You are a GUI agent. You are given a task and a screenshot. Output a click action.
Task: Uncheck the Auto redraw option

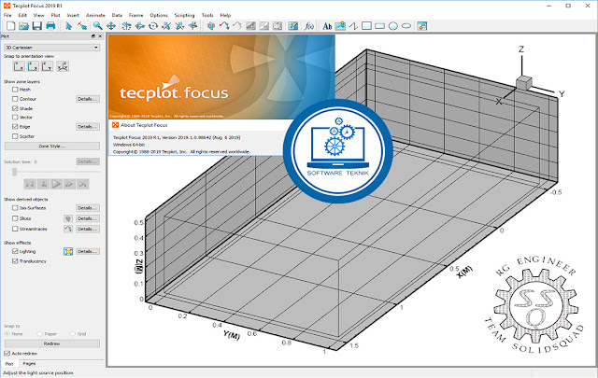[7, 354]
